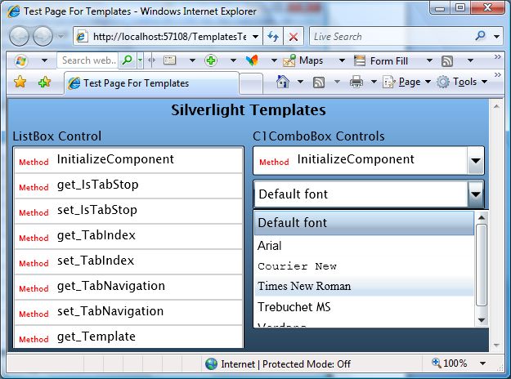Click font list scrollbar down arrow
511x379 pixels.
[x=482, y=320]
